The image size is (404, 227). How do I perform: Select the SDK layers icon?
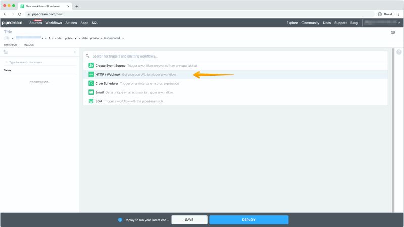[x=91, y=101]
